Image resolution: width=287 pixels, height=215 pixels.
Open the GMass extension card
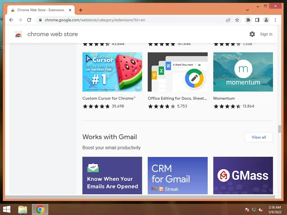coord(243,176)
